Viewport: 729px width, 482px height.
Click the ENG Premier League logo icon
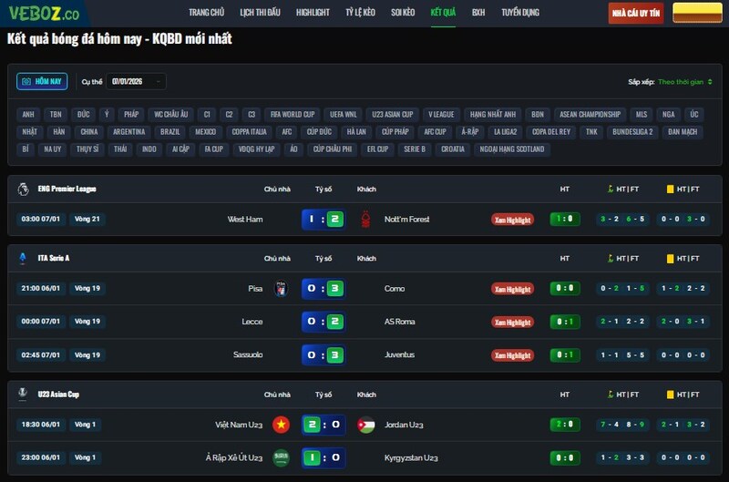point(23,189)
